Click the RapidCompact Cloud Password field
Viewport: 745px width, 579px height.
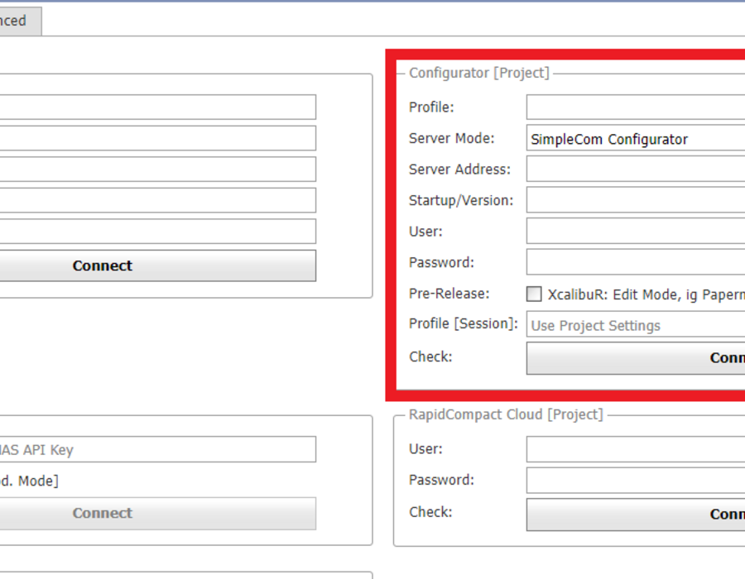coord(636,481)
